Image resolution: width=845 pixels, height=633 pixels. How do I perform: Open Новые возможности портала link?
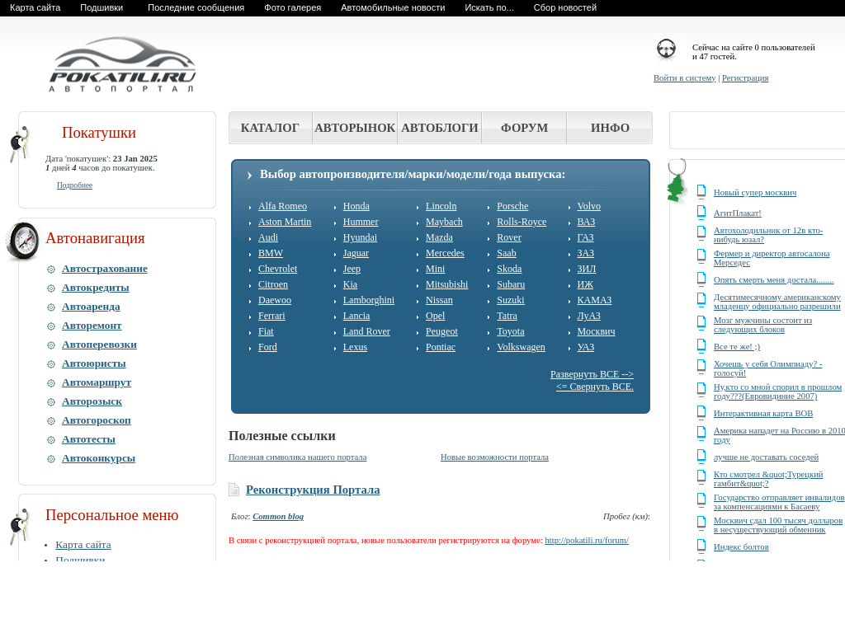point(494,457)
